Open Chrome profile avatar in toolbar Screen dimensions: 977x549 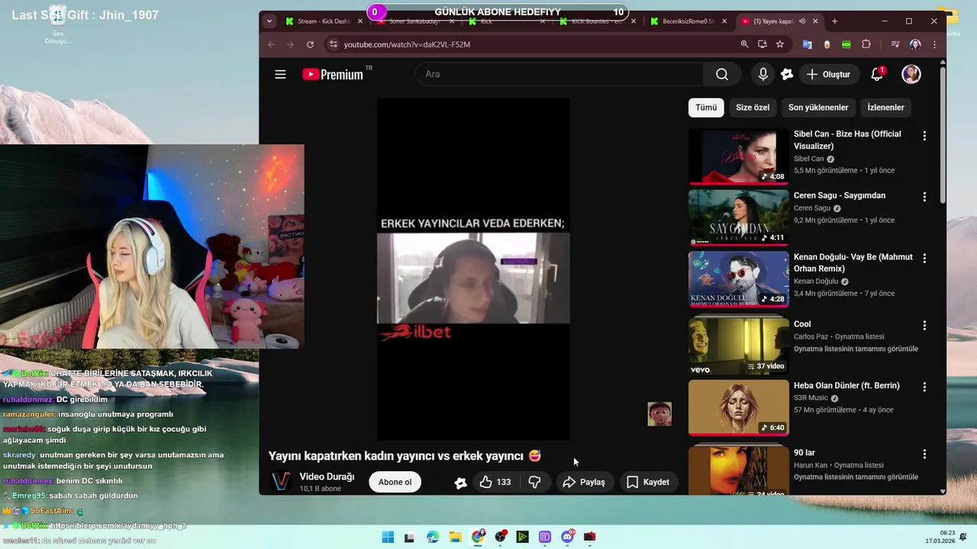(915, 44)
